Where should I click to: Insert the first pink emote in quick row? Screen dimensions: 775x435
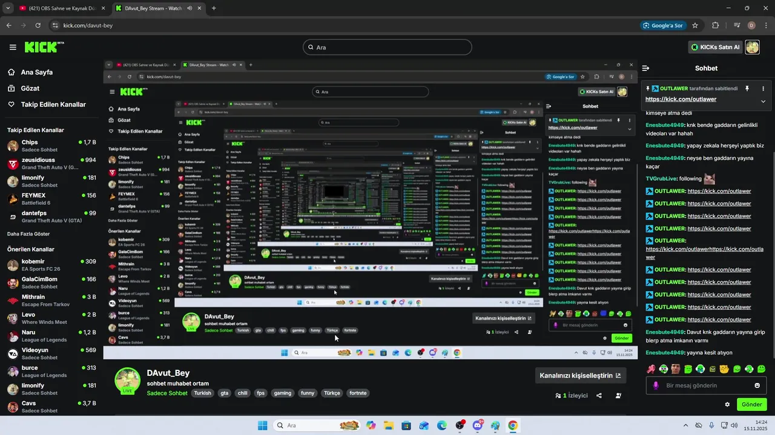pos(651,369)
